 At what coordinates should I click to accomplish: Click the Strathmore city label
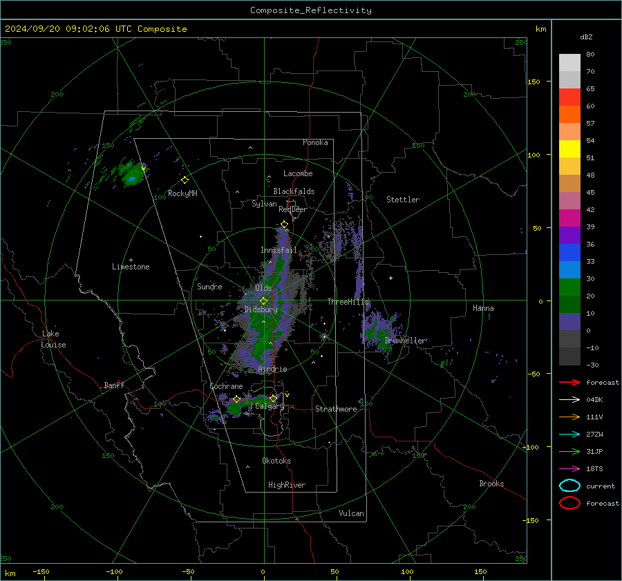point(336,409)
